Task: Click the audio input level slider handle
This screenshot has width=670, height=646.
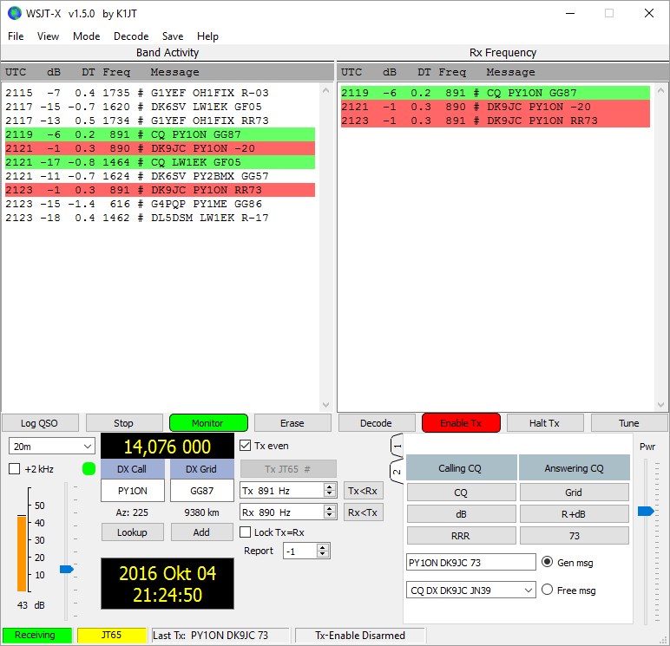Action: point(67,569)
